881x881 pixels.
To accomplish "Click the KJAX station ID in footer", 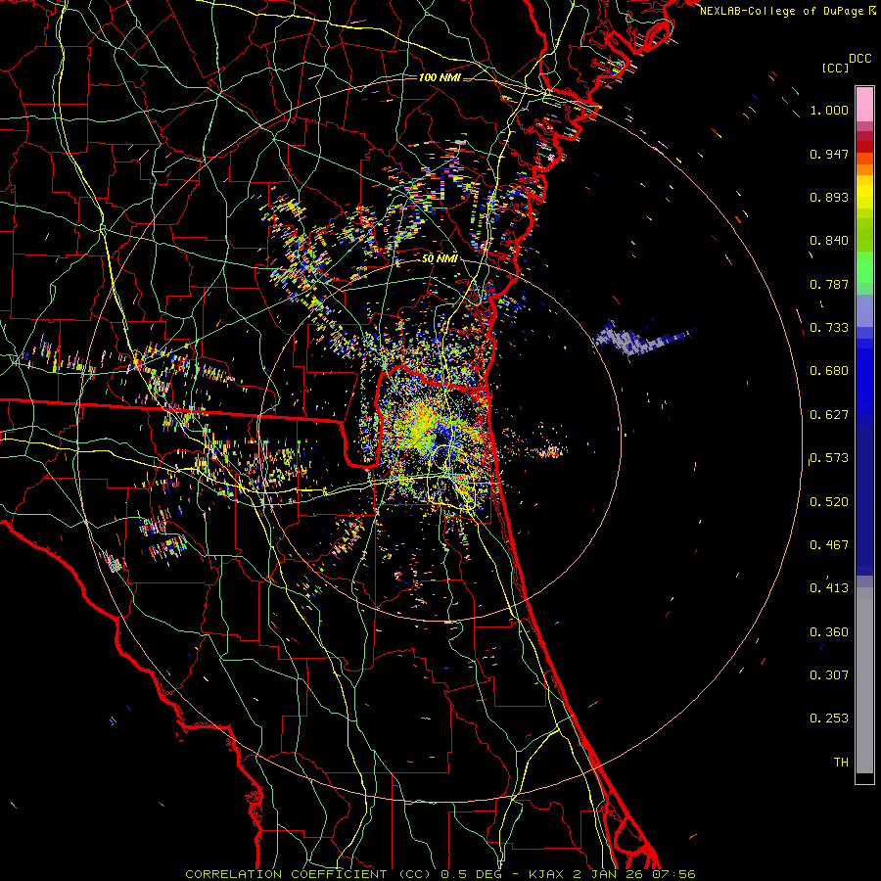I will (x=547, y=874).
